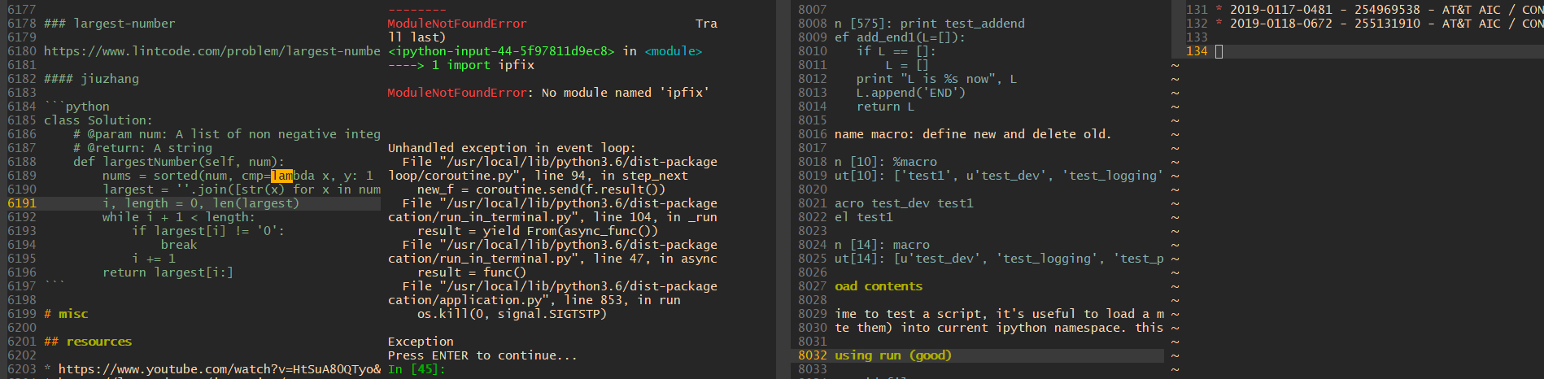Click "L.append('END')" line
1544x379 pixels.
point(911,93)
